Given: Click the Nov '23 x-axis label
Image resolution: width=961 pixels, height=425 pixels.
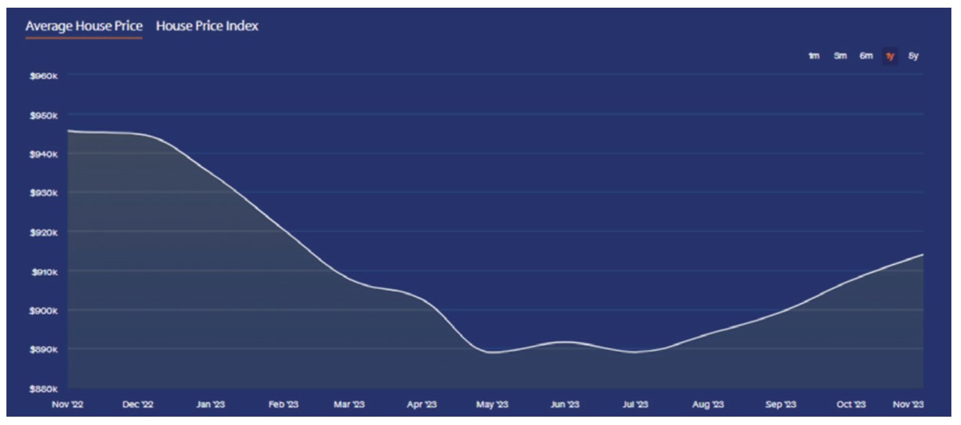Looking at the screenshot, I should click(x=910, y=405).
